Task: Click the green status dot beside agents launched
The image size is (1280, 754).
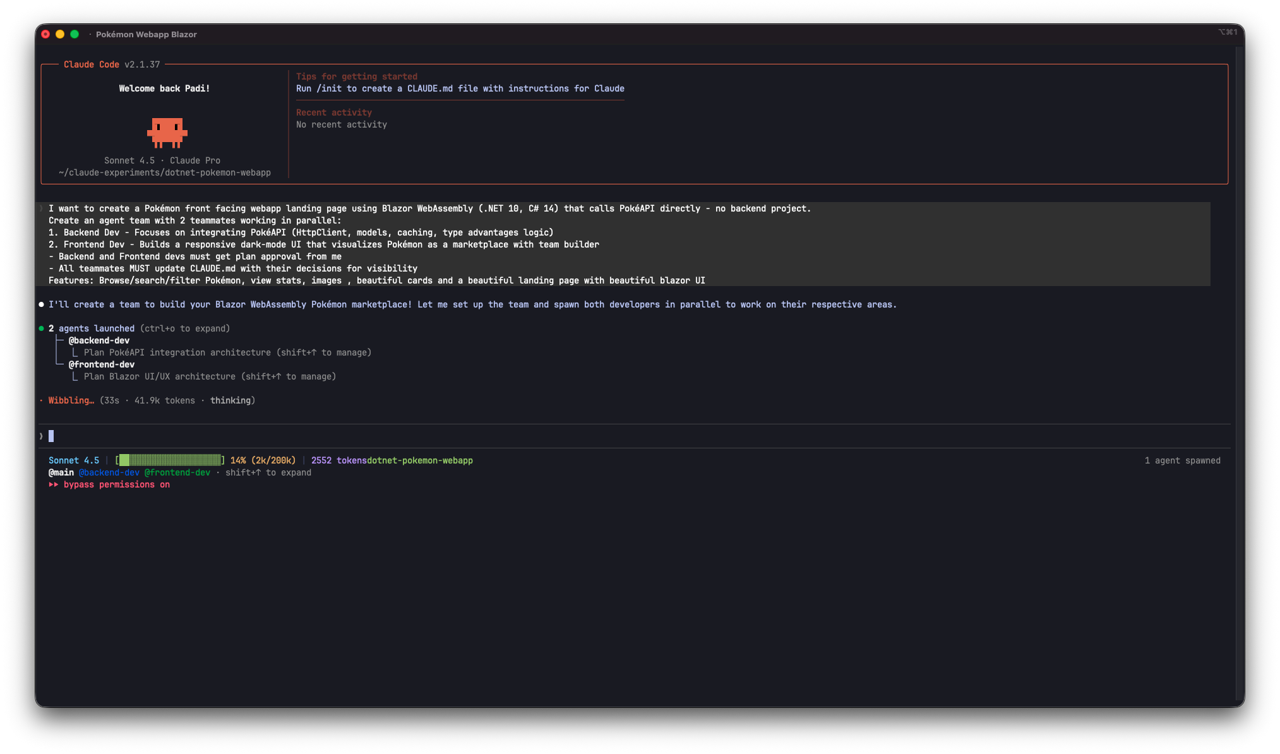Action: point(42,328)
